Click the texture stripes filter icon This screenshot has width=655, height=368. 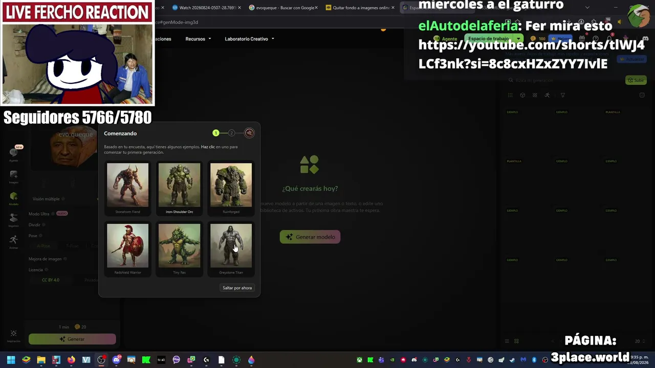pyautogui.click(x=535, y=95)
